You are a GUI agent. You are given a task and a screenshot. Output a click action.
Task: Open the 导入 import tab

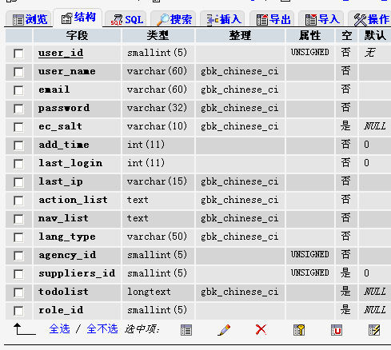(x=322, y=19)
